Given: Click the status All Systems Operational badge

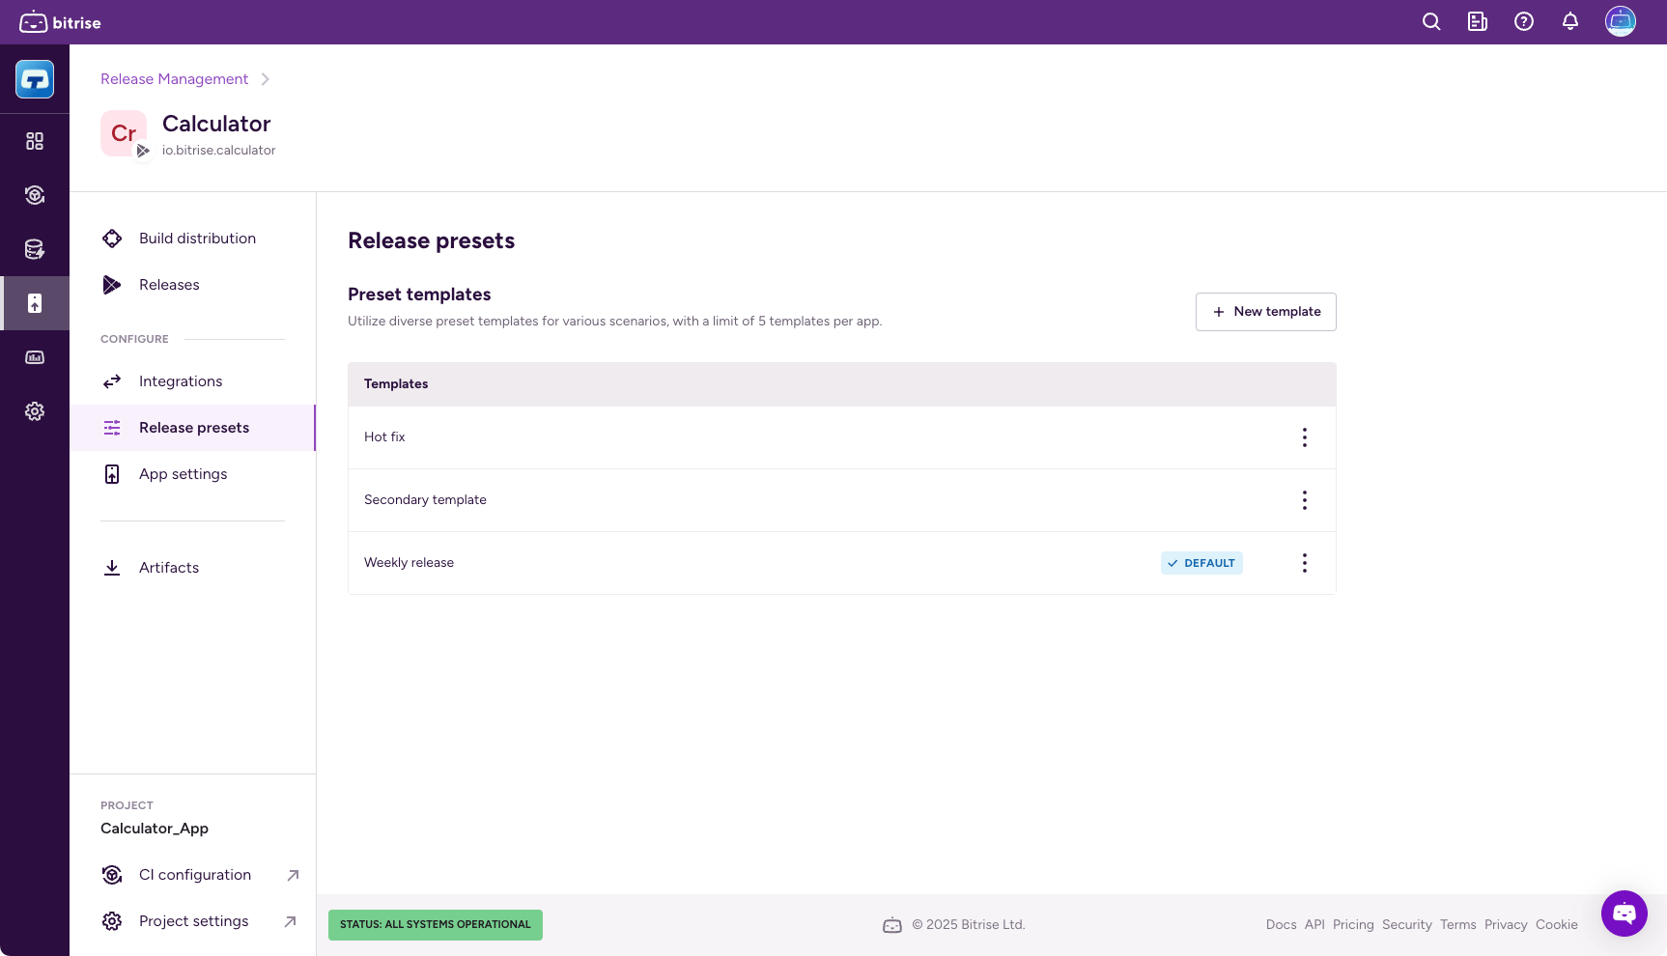Looking at the screenshot, I should pyautogui.click(x=436, y=925).
